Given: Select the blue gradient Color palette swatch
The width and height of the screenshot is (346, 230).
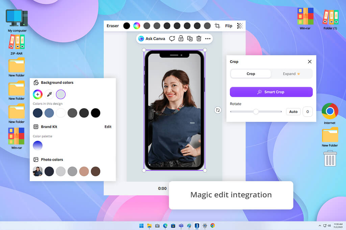Looking at the screenshot, I should 38,145.
